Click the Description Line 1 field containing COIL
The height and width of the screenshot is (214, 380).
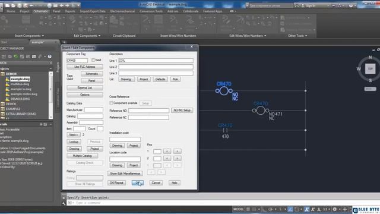tap(156, 61)
